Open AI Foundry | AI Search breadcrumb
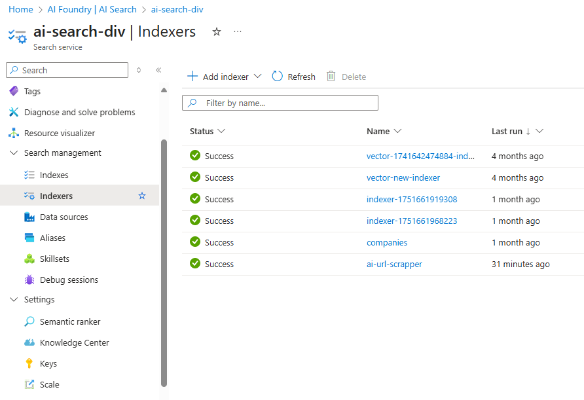 pyautogui.click(x=92, y=9)
